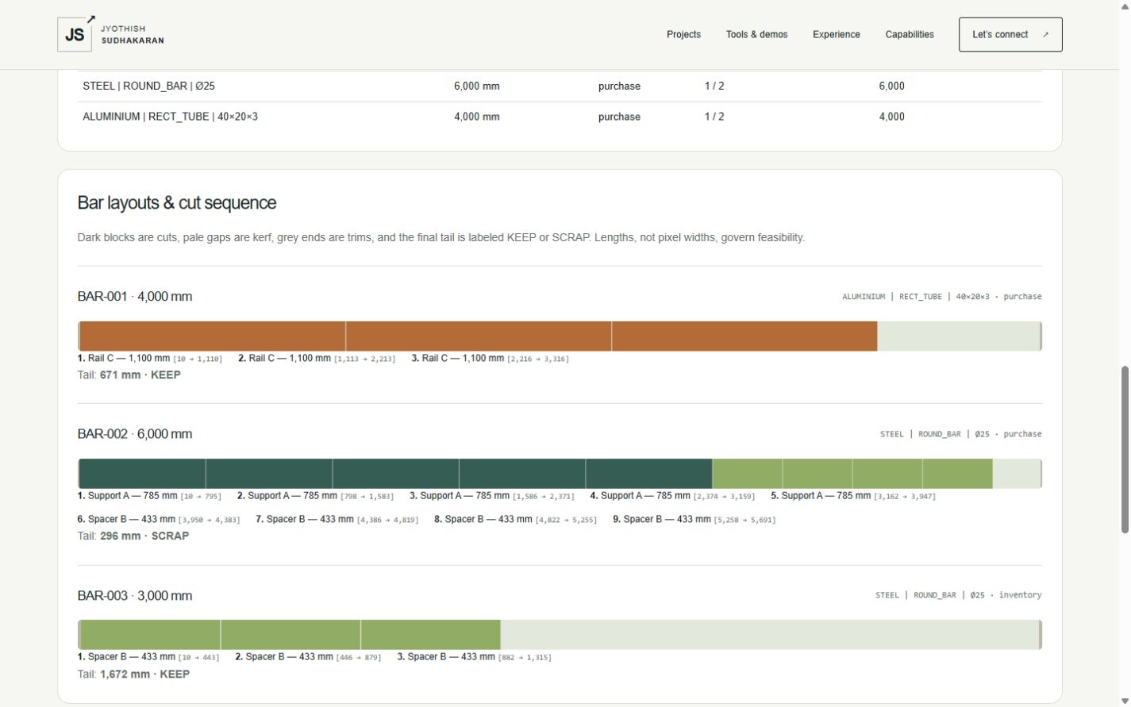Image resolution: width=1131 pixels, height=707 pixels.
Task: Click the pale tail segment of BAR-001
Action: (x=958, y=336)
